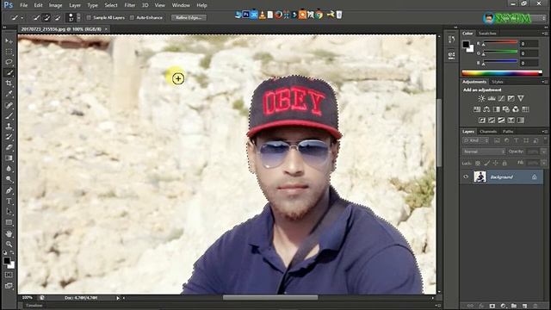Open the layer filter Kind dropdown
This screenshot has height=310, width=551.
pyautogui.click(x=475, y=140)
